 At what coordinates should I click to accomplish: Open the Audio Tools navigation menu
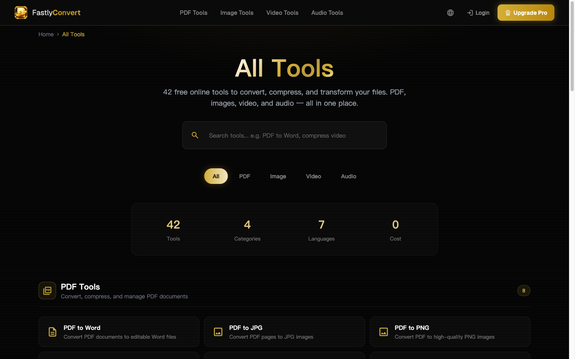pos(327,13)
